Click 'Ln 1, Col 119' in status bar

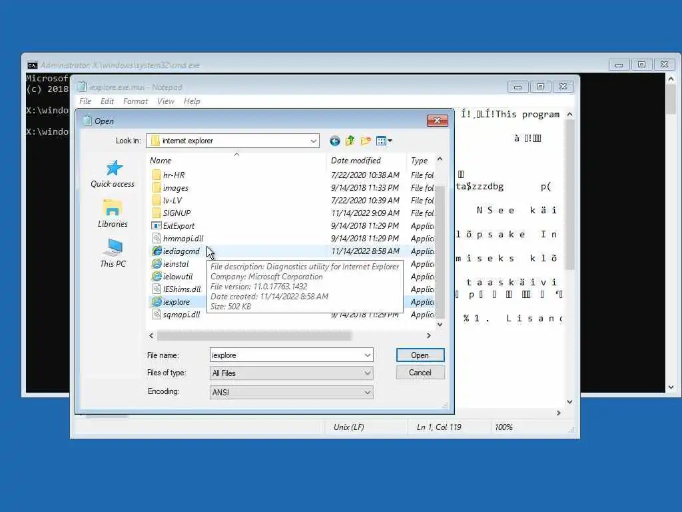click(x=439, y=427)
